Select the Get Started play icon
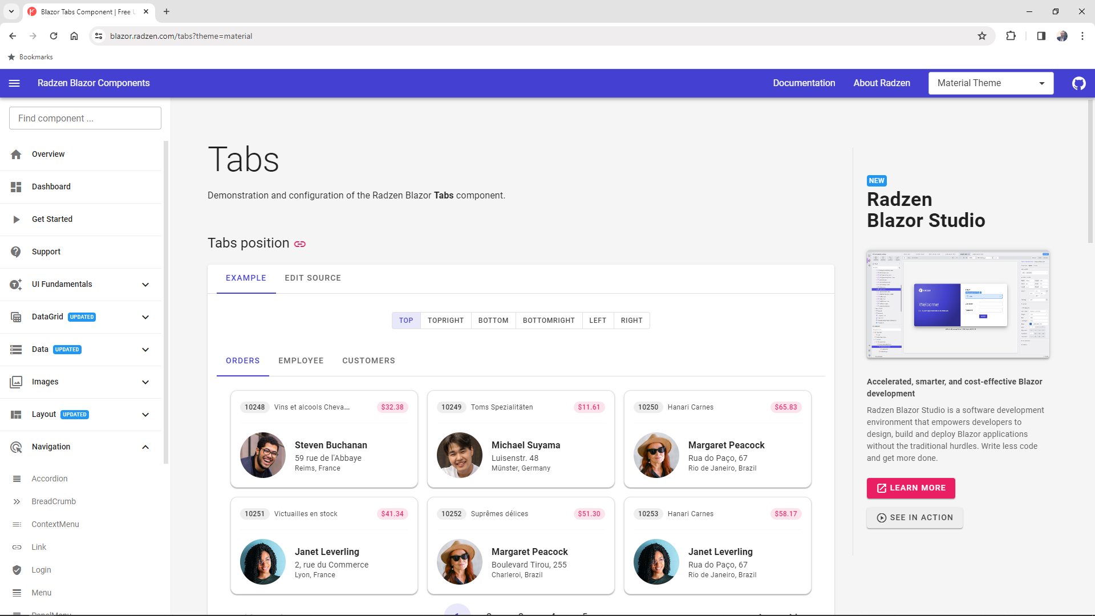This screenshot has width=1095, height=616. (x=15, y=219)
